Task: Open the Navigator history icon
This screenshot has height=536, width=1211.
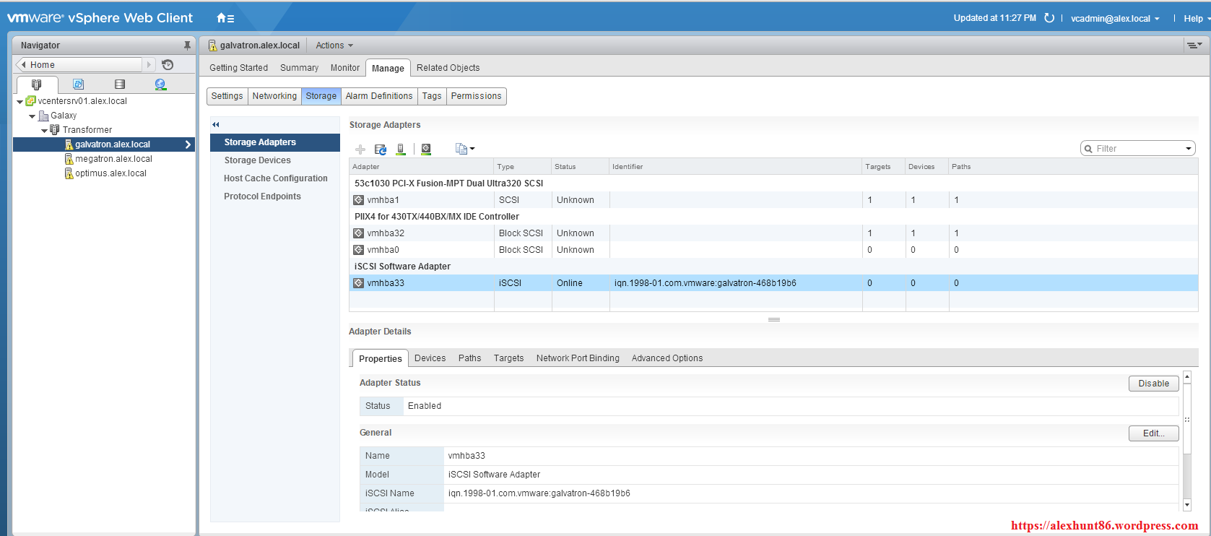Action: pyautogui.click(x=168, y=64)
